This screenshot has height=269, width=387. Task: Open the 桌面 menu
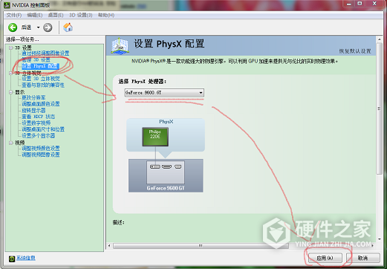(x=56, y=16)
